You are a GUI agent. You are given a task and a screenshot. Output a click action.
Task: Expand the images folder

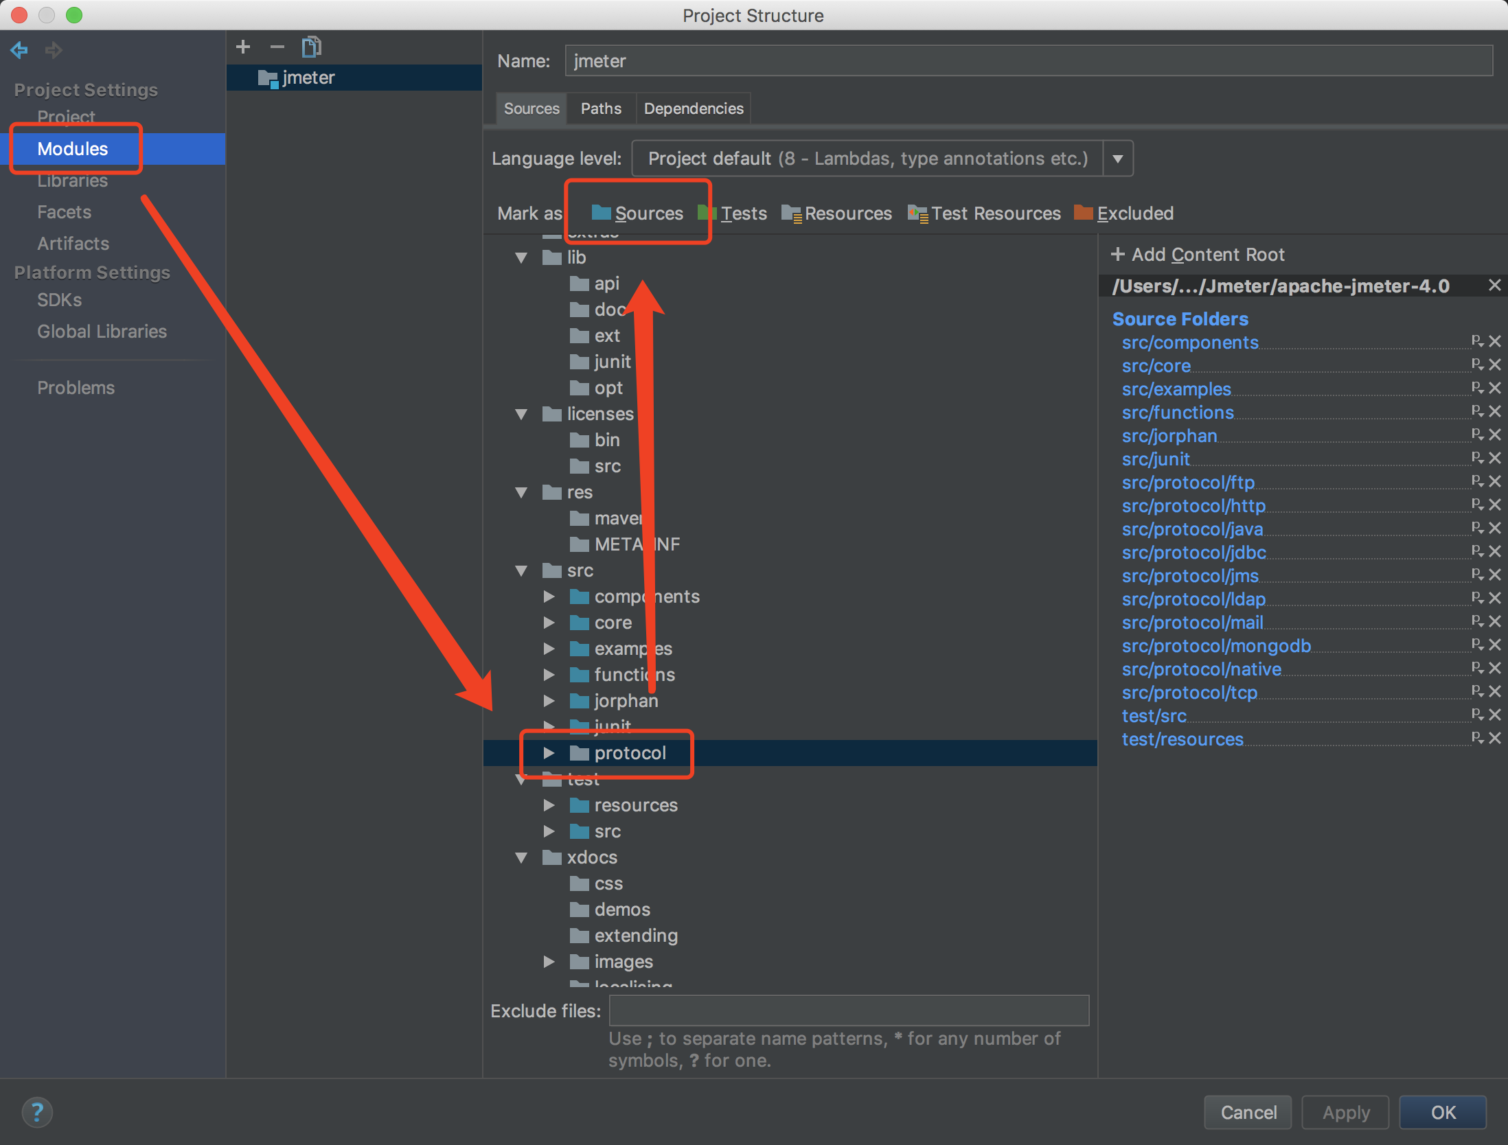coord(549,962)
